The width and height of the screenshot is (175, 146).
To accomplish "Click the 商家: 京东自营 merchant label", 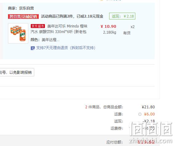I will coord(21,8).
